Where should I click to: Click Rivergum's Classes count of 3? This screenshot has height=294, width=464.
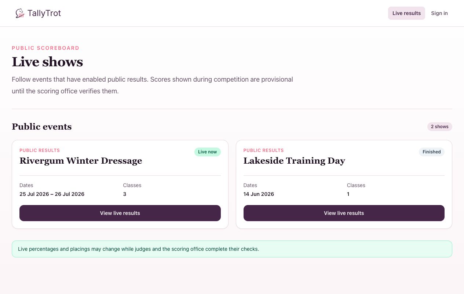[125, 194]
